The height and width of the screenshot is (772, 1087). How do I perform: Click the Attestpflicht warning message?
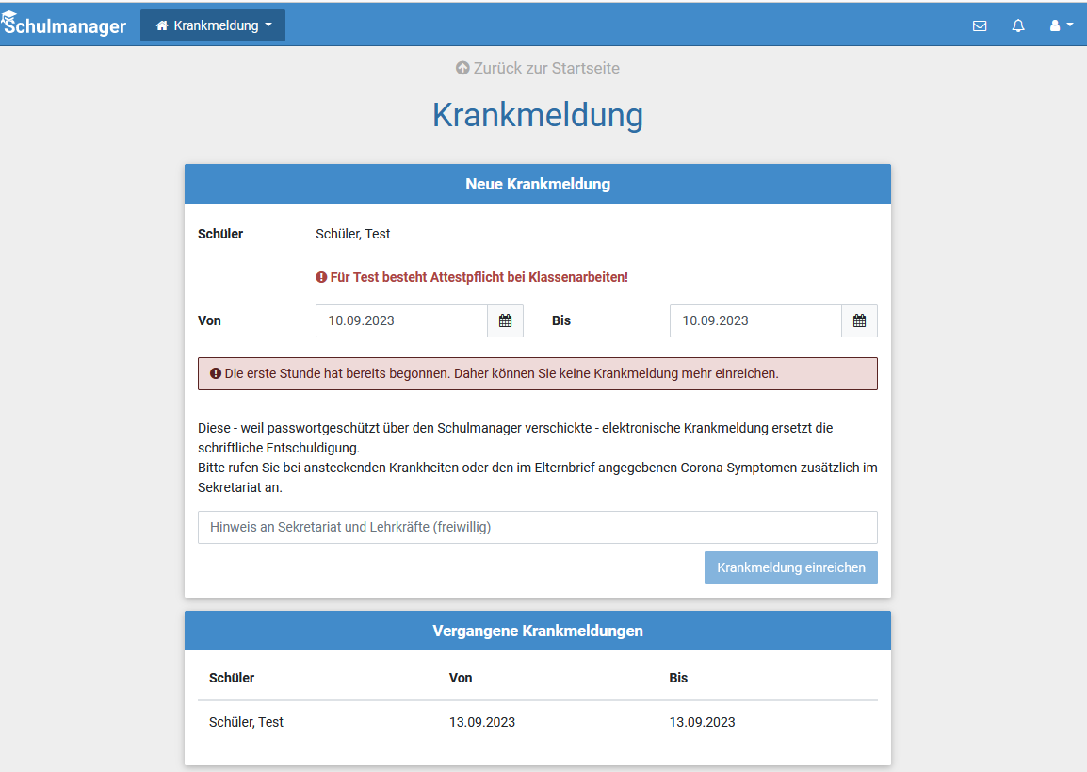pos(472,277)
